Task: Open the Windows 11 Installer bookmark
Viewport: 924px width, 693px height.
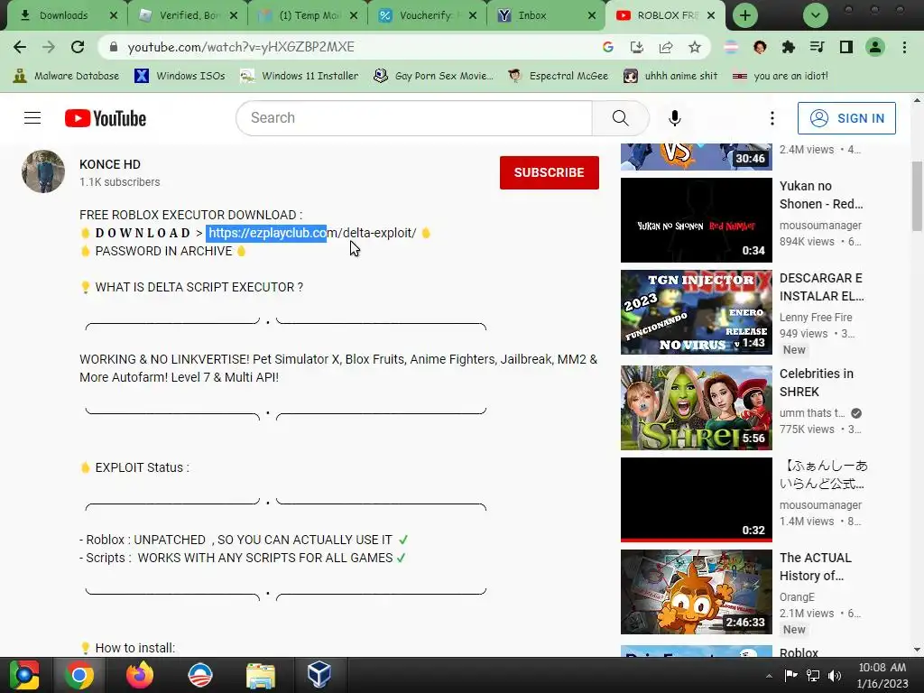Action: [x=300, y=76]
